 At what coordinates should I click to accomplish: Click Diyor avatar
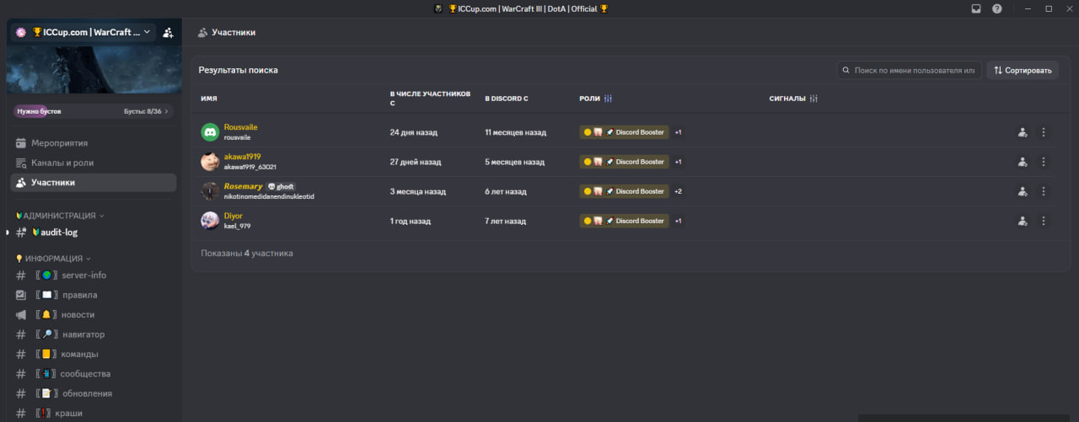[x=210, y=221]
